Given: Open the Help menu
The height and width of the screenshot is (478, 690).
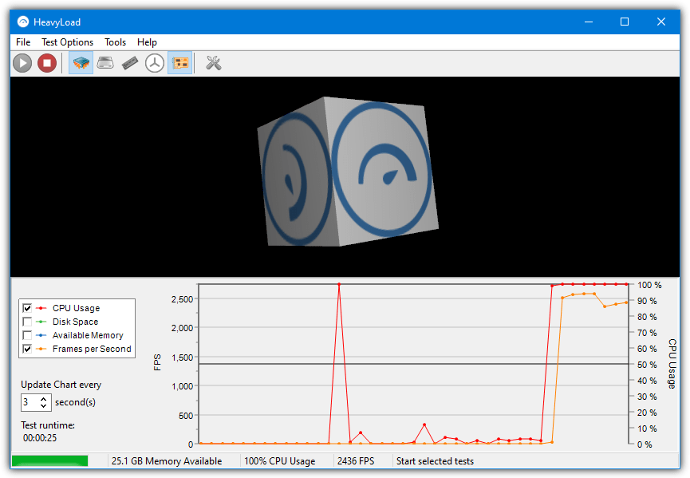Looking at the screenshot, I should coord(147,42).
